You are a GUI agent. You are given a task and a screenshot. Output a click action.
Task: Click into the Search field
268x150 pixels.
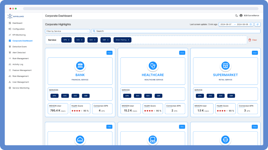(x=176, y=31)
